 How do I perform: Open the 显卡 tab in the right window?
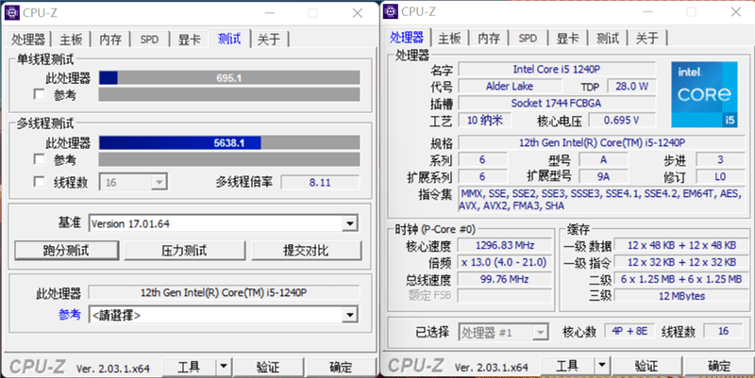(x=567, y=38)
